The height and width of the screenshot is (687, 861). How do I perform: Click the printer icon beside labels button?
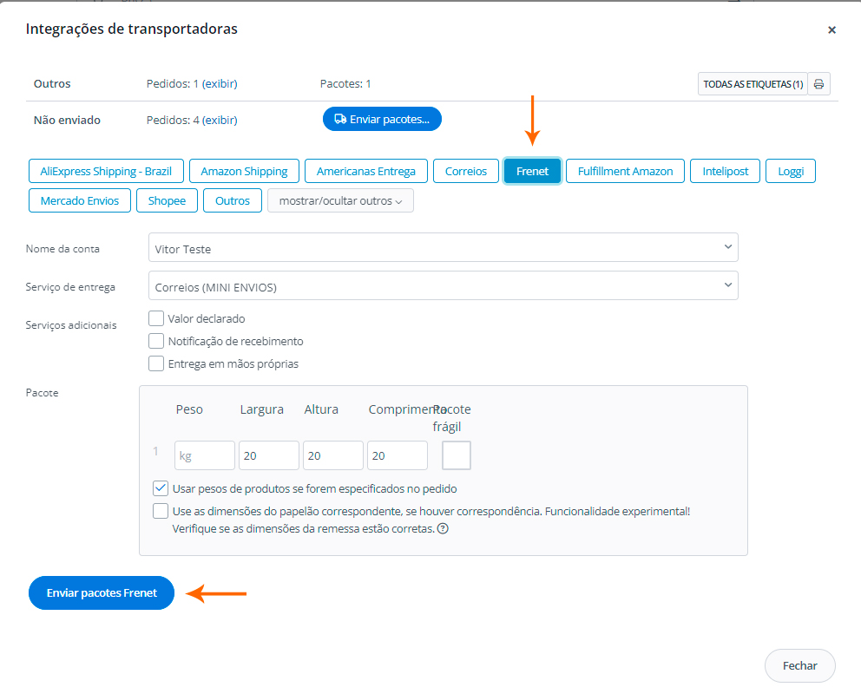click(x=818, y=84)
